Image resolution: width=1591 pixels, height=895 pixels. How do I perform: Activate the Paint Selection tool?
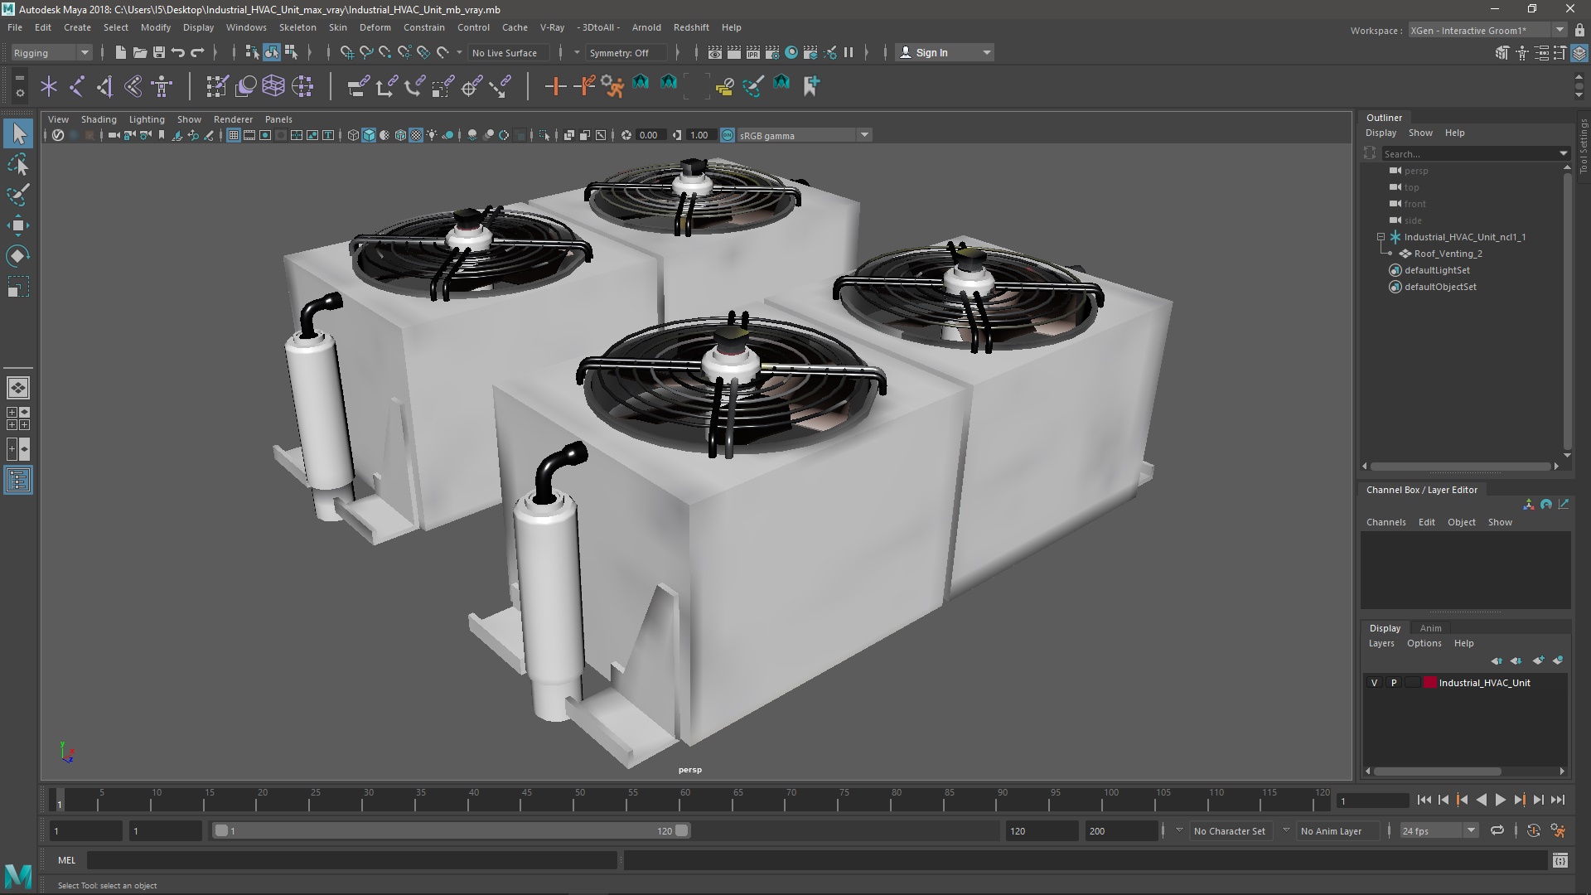pyautogui.click(x=18, y=196)
